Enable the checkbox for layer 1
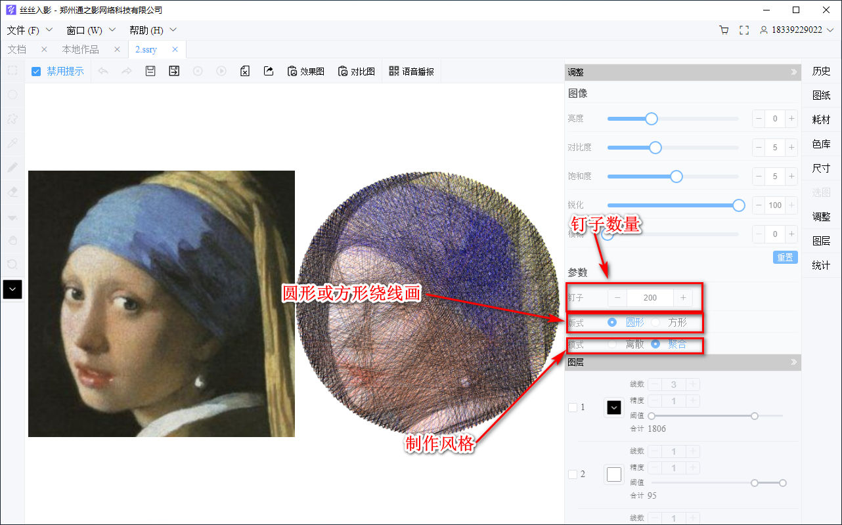842x525 pixels. (x=572, y=407)
